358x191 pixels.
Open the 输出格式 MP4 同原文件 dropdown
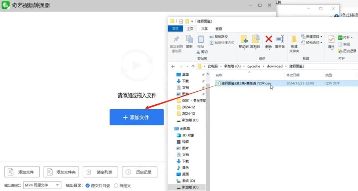42,185
